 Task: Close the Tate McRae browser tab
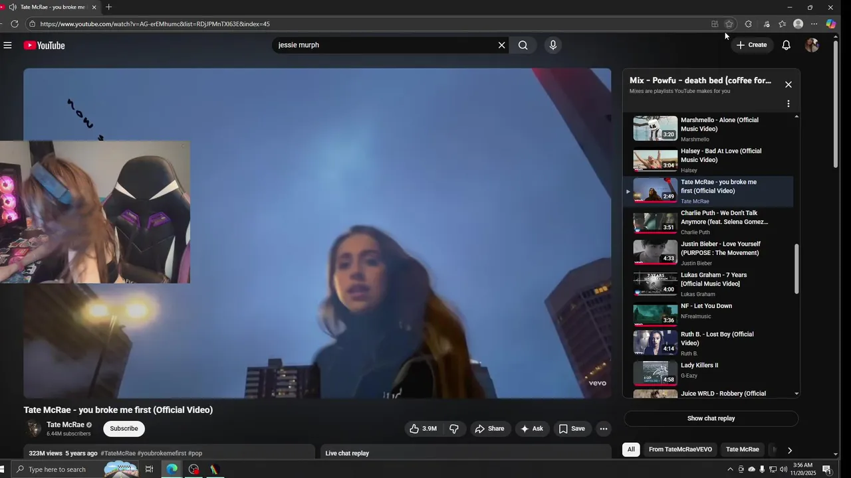click(x=94, y=7)
